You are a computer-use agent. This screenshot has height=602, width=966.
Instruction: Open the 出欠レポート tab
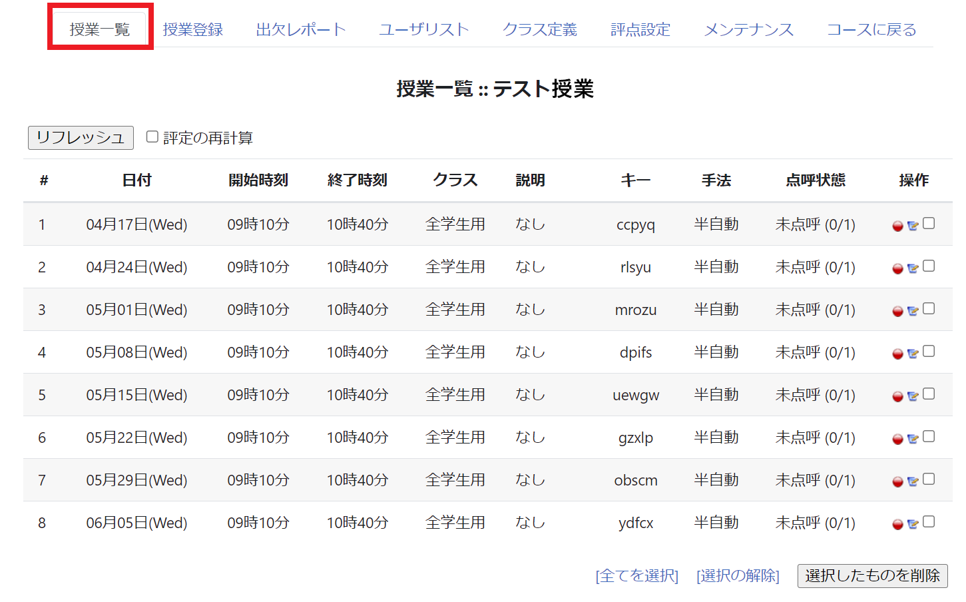point(301,30)
